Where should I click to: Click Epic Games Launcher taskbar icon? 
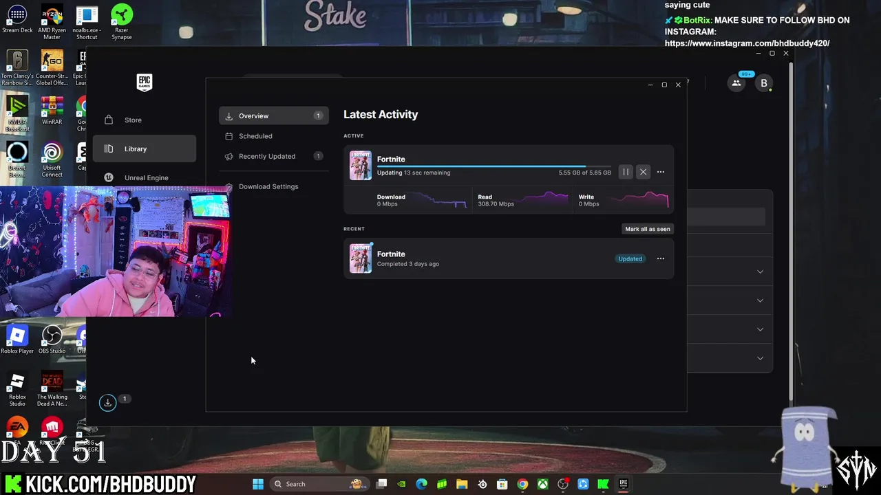624,484
